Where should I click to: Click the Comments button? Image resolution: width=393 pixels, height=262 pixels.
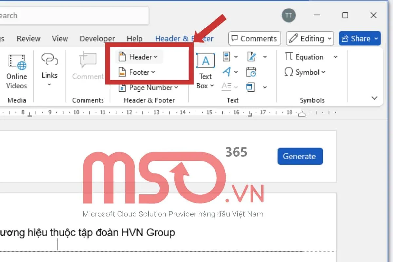pyautogui.click(x=254, y=39)
